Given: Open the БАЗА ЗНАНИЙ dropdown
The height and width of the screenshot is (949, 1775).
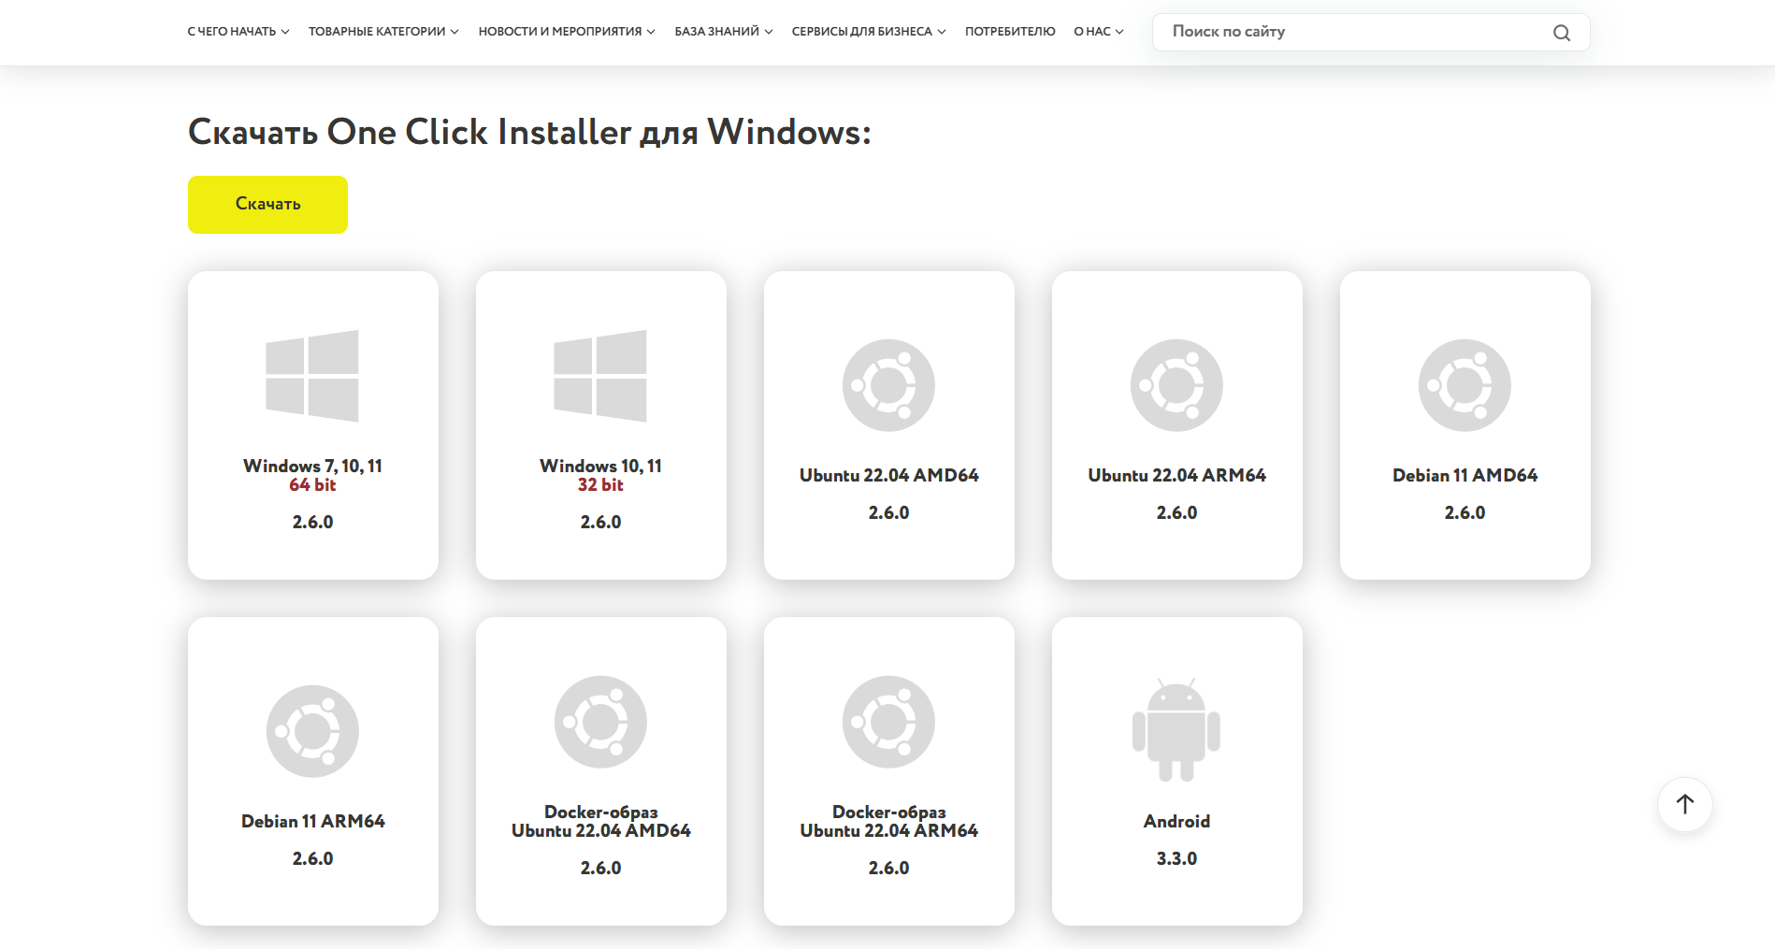Looking at the screenshot, I should click(x=724, y=32).
